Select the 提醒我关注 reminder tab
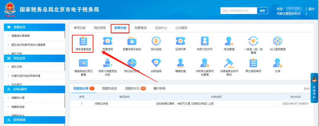 [x=135, y=89]
